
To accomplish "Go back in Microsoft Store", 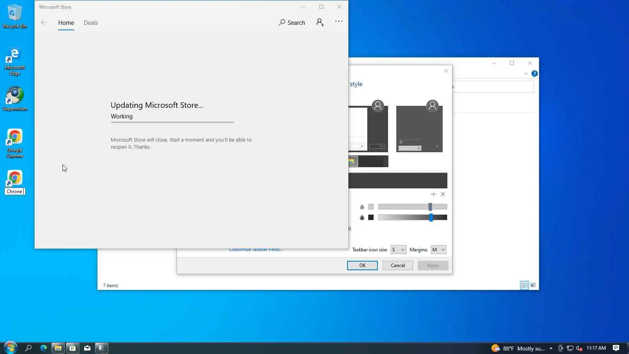I will 44,22.
